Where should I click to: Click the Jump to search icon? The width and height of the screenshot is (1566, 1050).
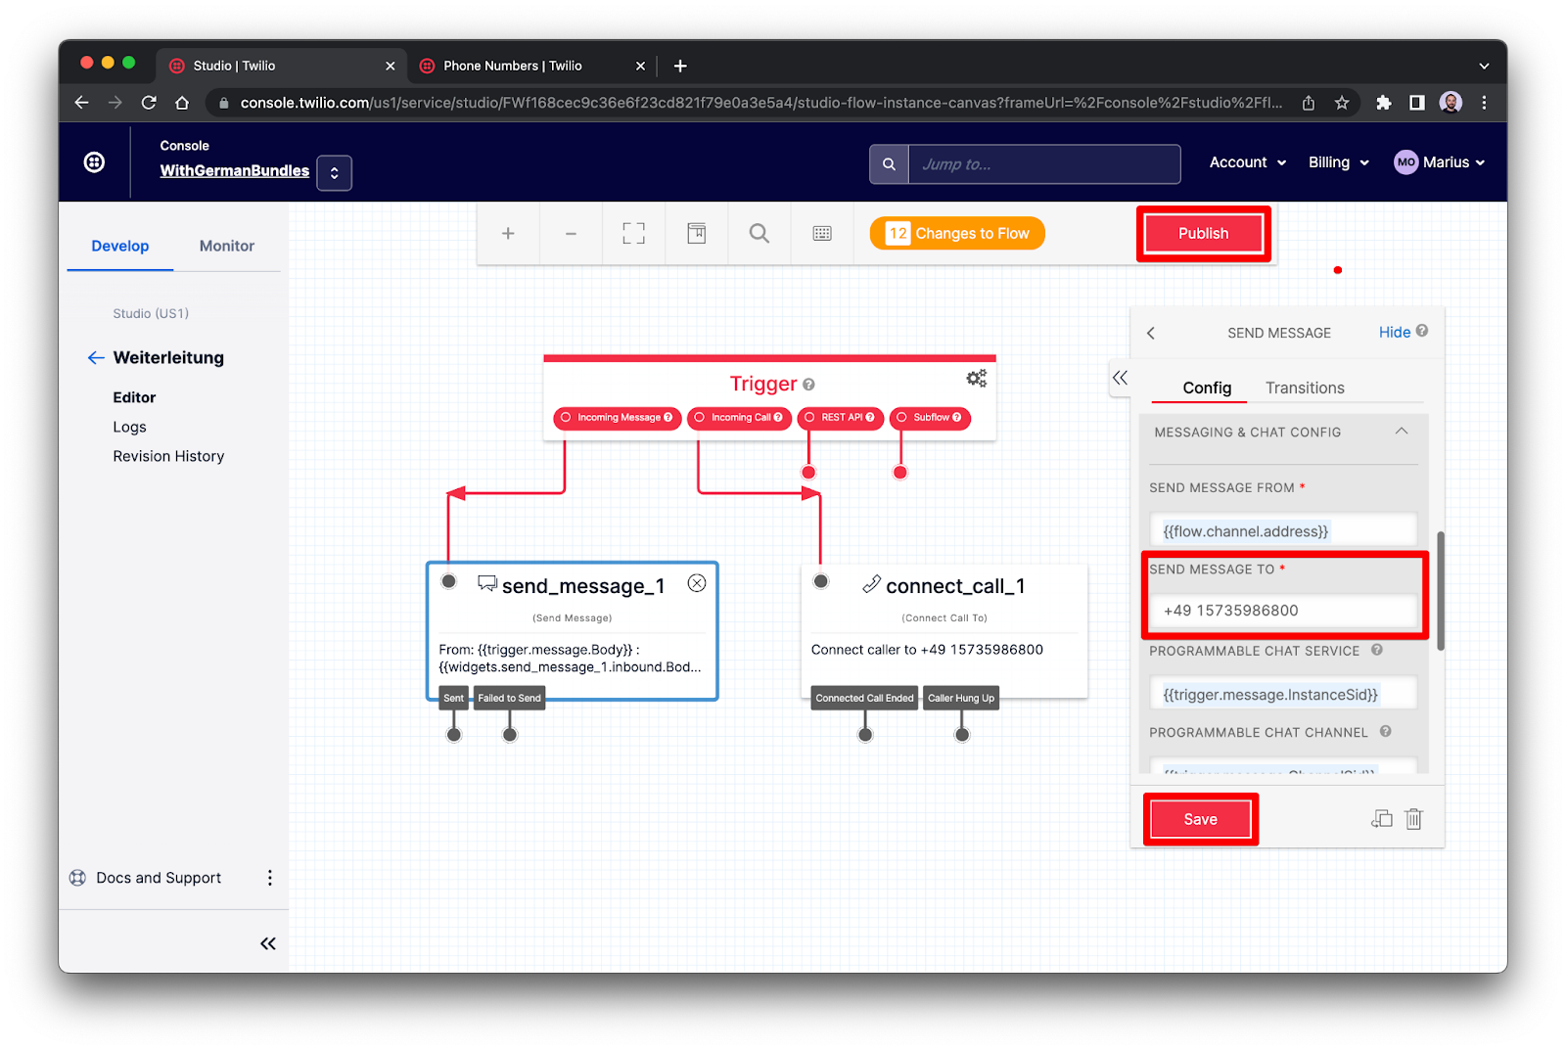coord(889,164)
